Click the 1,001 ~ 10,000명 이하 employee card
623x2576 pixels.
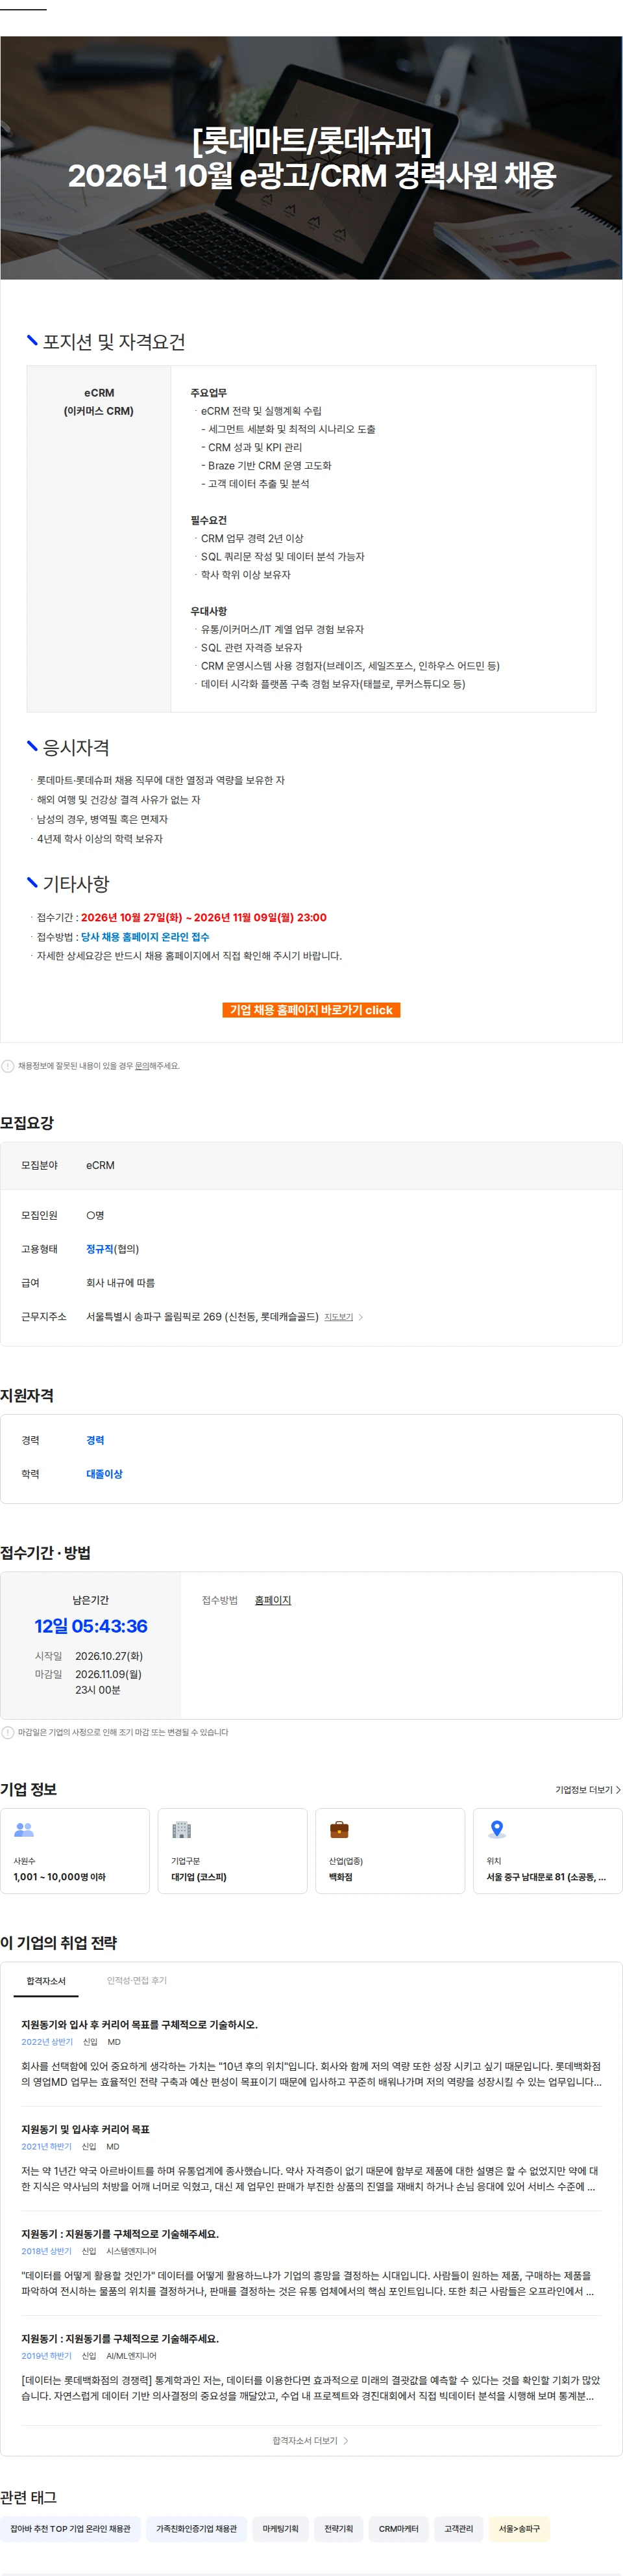click(x=75, y=1851)
